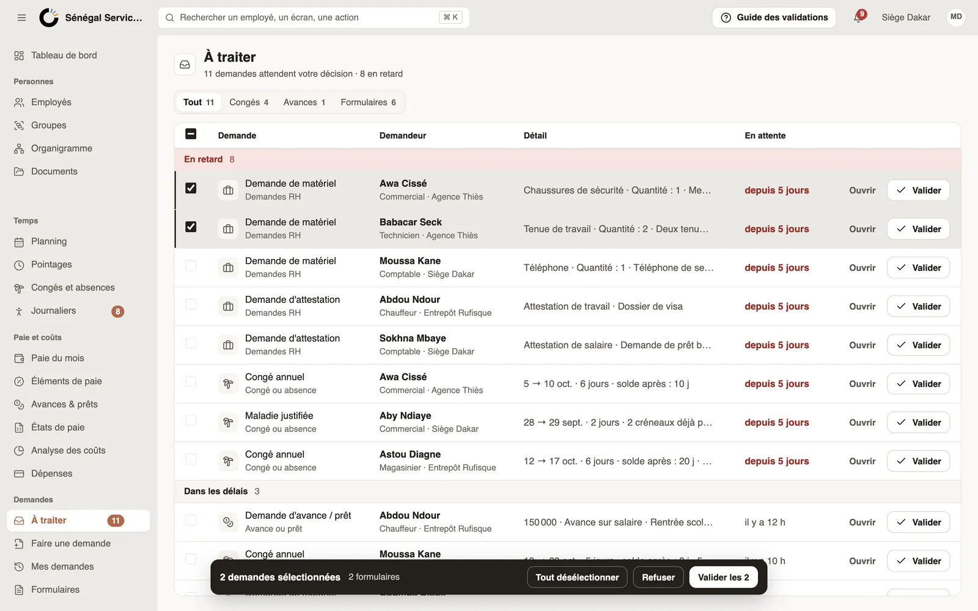Click palm tree icon in Astou Diagne row

(x=228, y=461)
